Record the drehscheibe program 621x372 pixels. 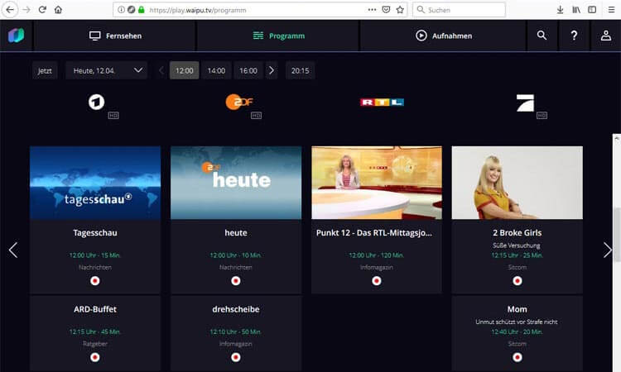tap(236, 357)
